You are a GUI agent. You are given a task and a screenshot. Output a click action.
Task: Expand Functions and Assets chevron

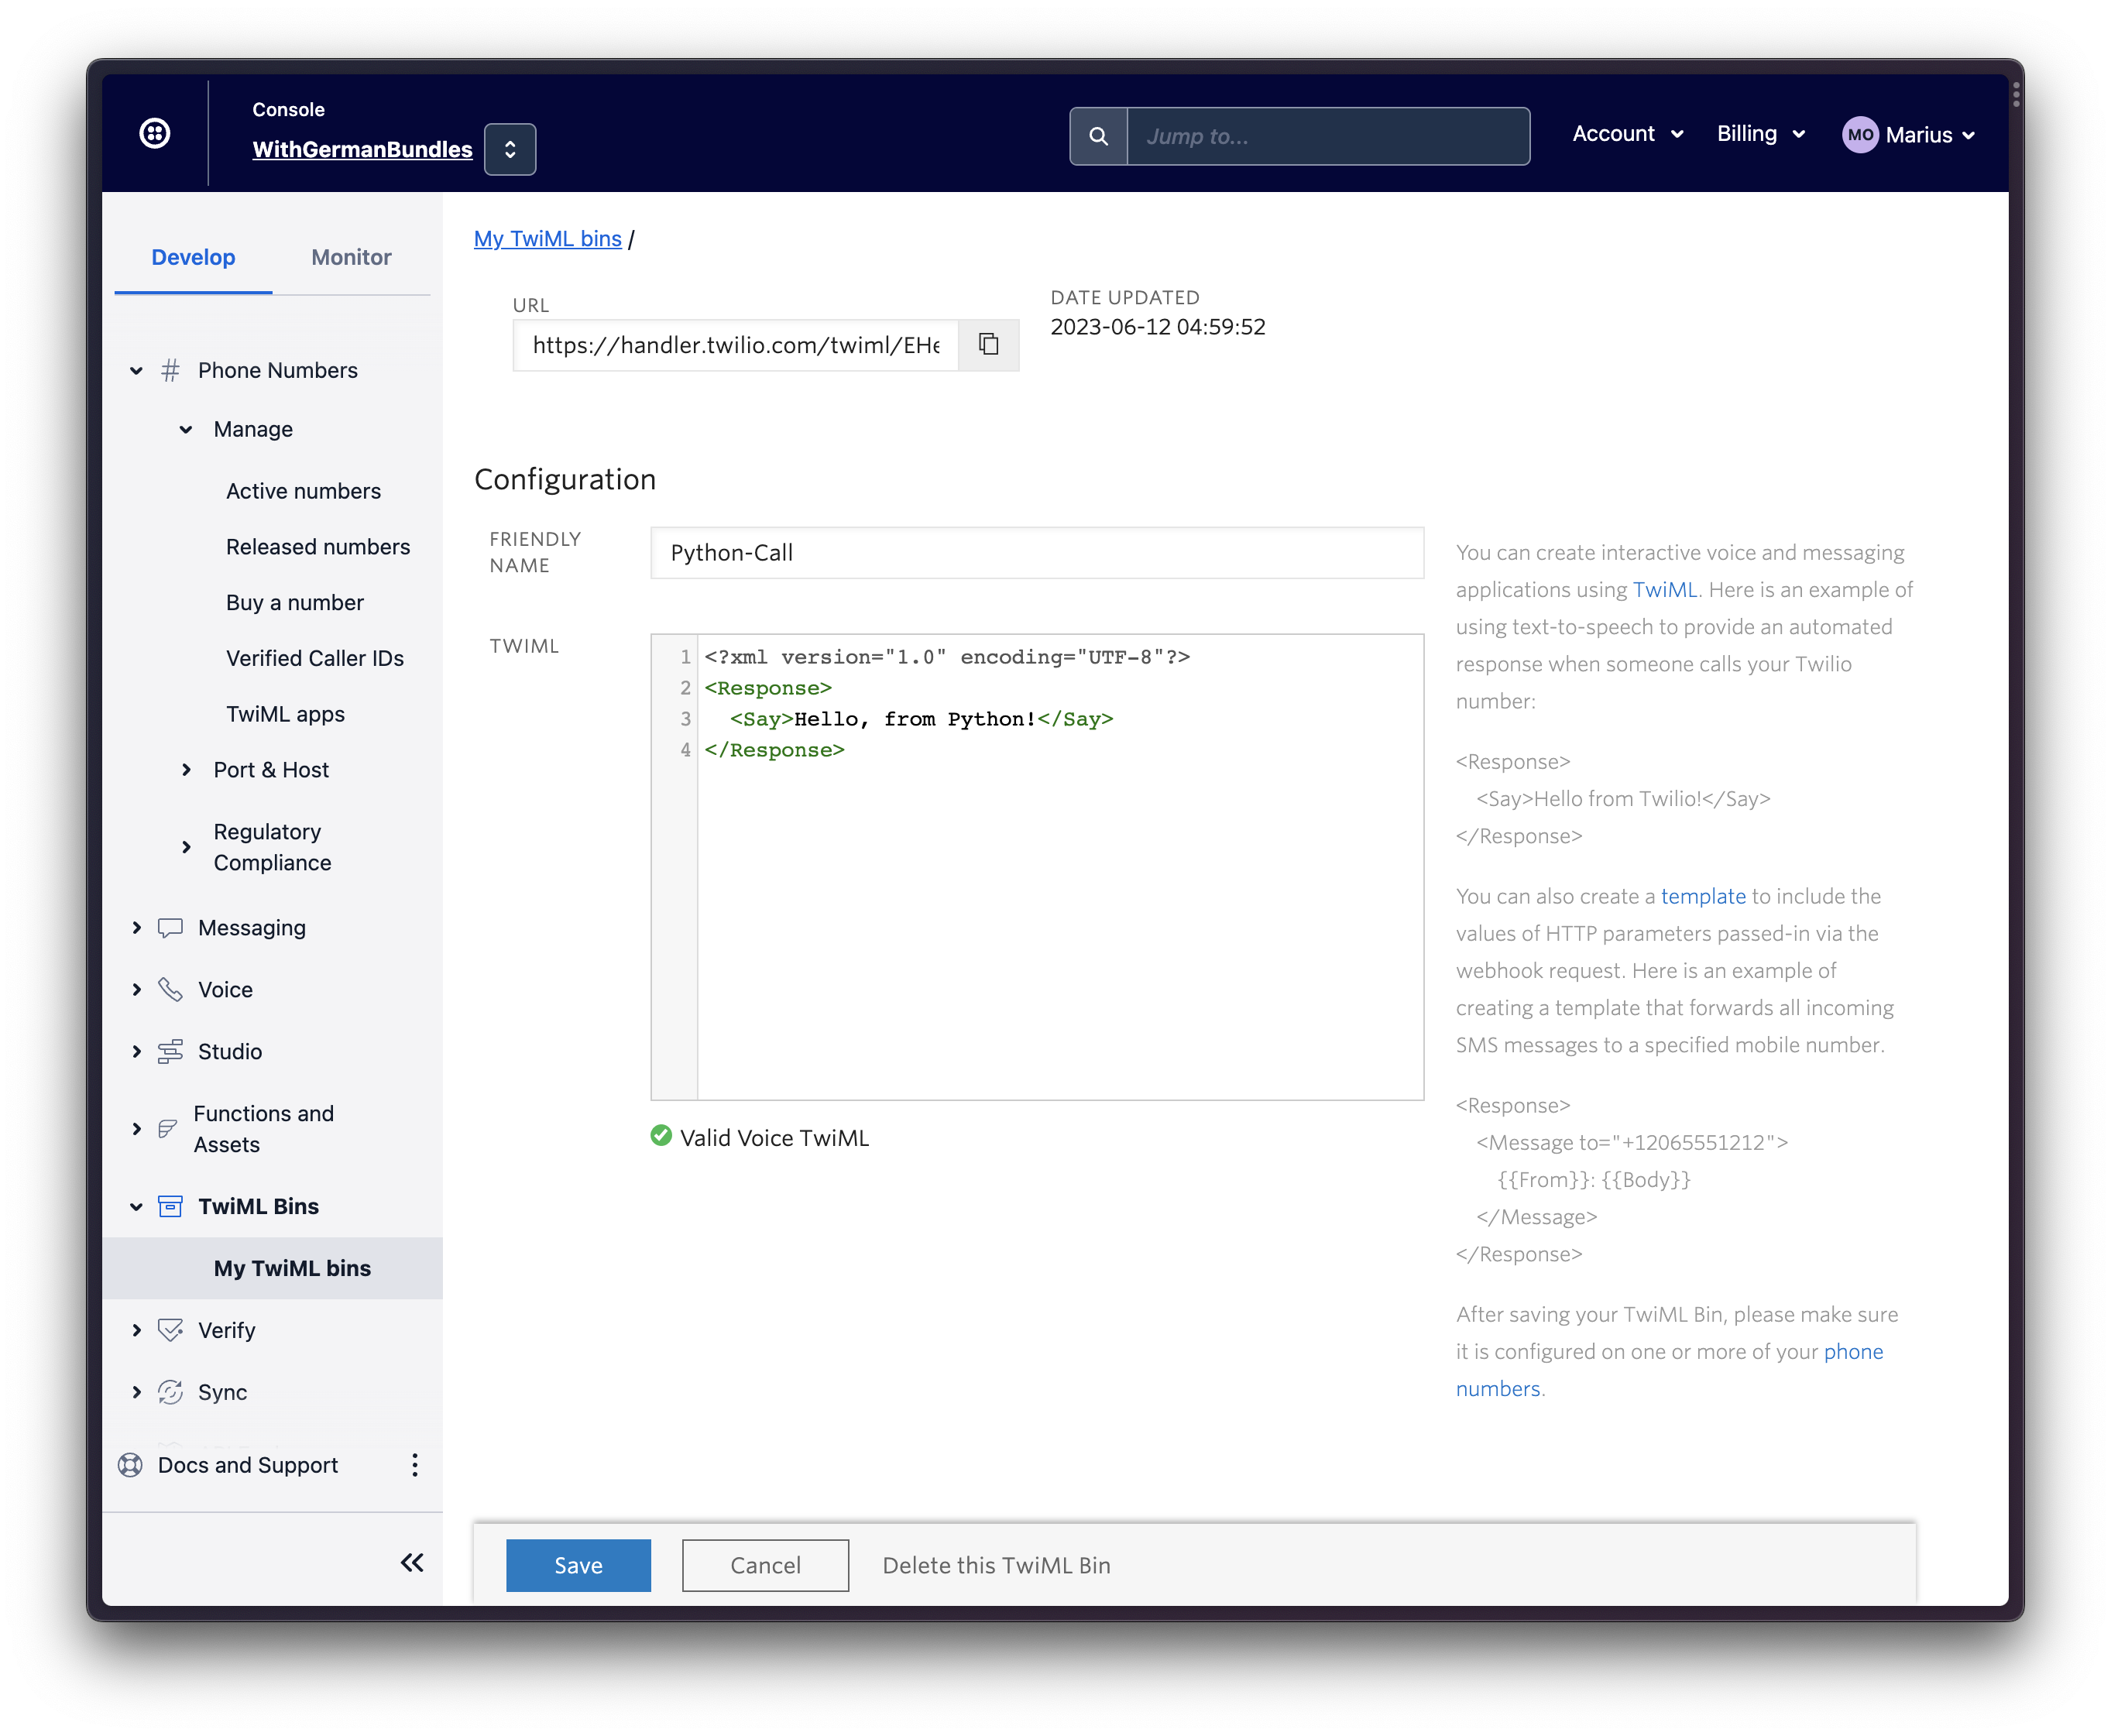[137, 1129]
